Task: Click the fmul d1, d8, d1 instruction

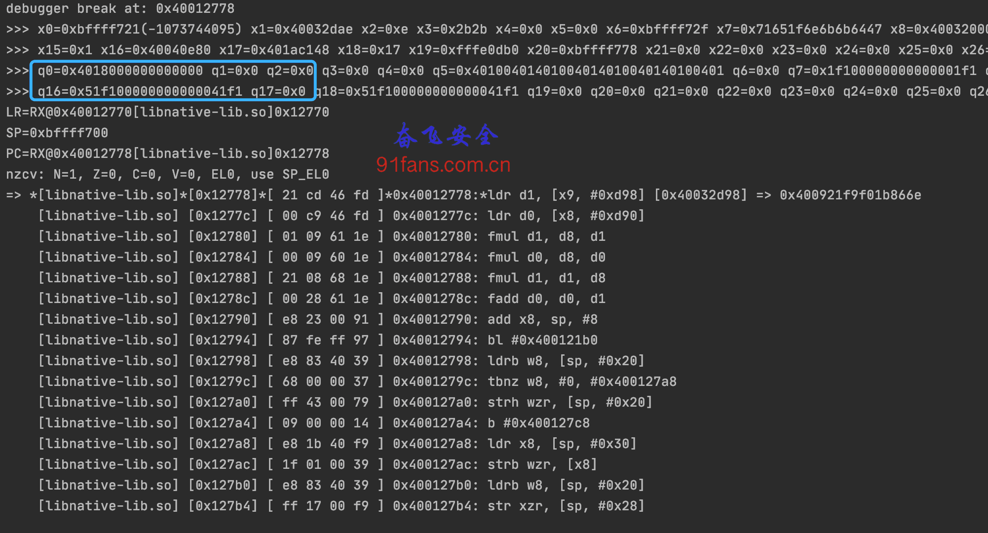Action: coord(546,236)
